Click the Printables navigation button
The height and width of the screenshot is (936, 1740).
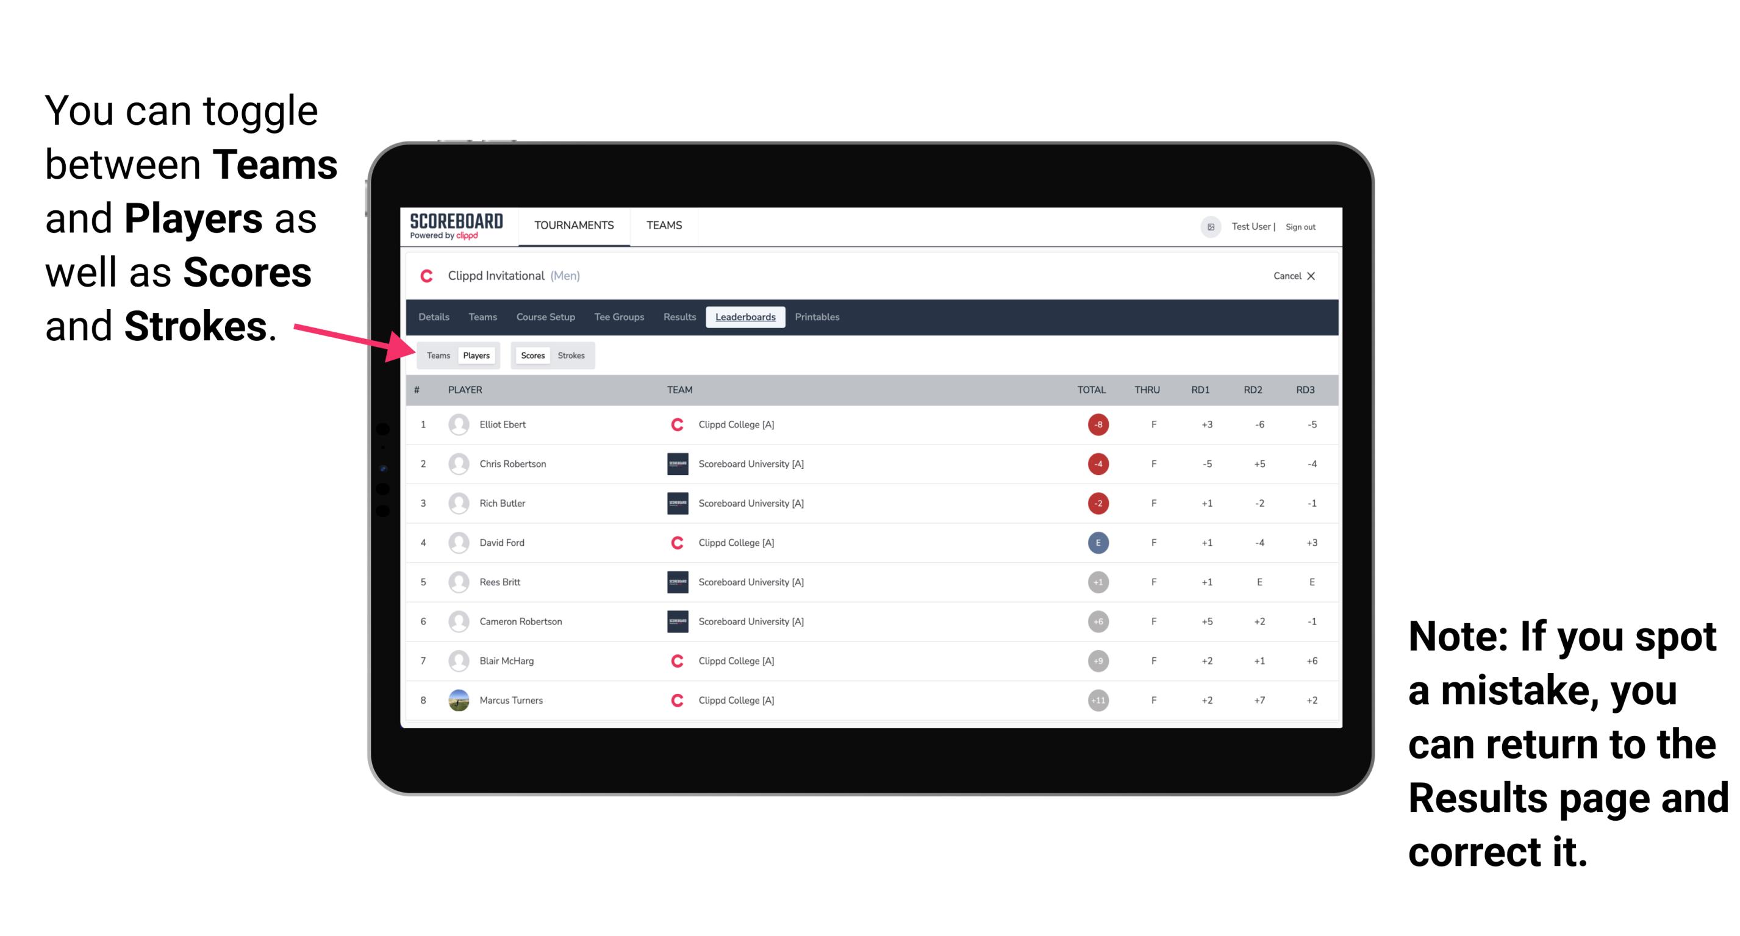coord(818,316)
